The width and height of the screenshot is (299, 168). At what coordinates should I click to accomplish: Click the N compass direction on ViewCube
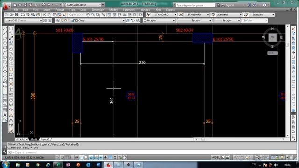[272, 29]
